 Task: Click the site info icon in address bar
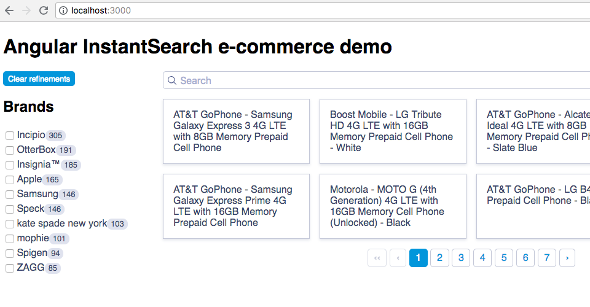64,10
